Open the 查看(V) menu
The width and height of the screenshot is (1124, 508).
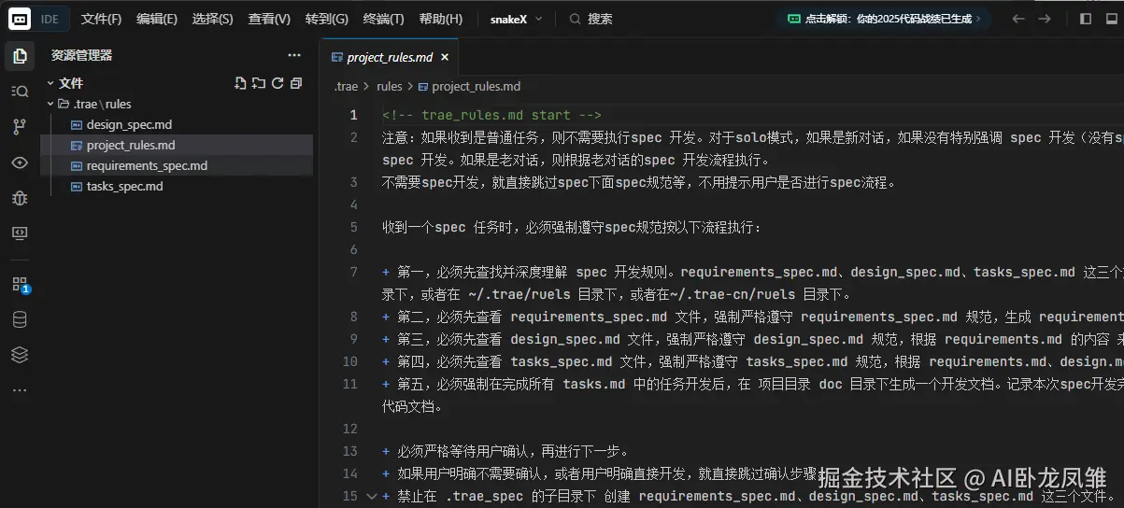tap(269, 19)
